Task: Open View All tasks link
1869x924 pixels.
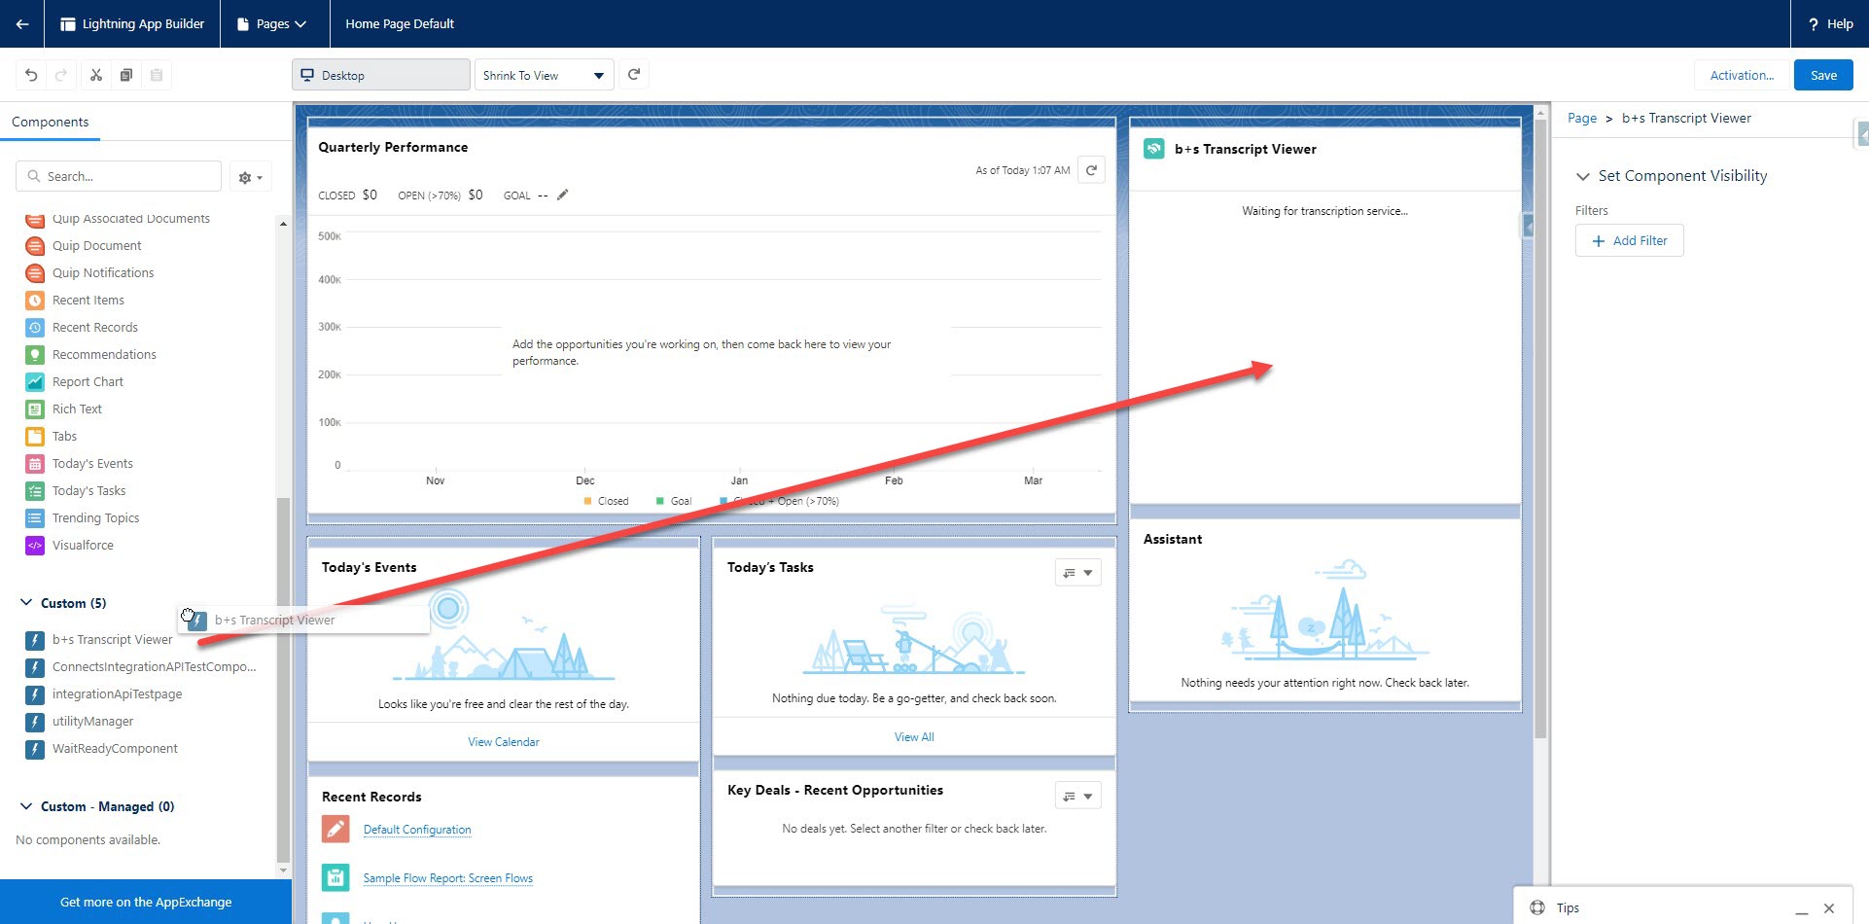Action: point(914,737)
